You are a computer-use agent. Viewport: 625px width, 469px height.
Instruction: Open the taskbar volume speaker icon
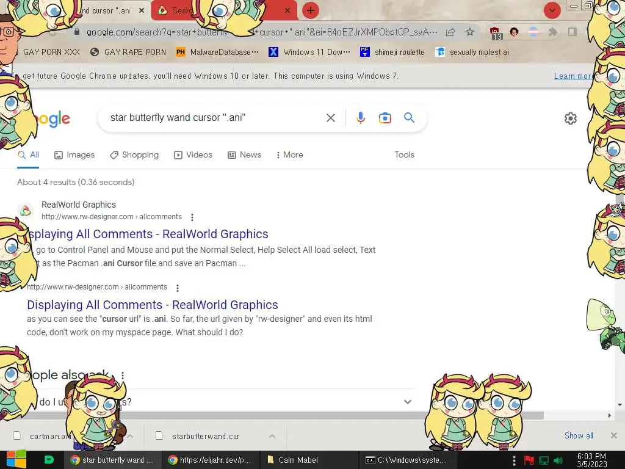558,460
